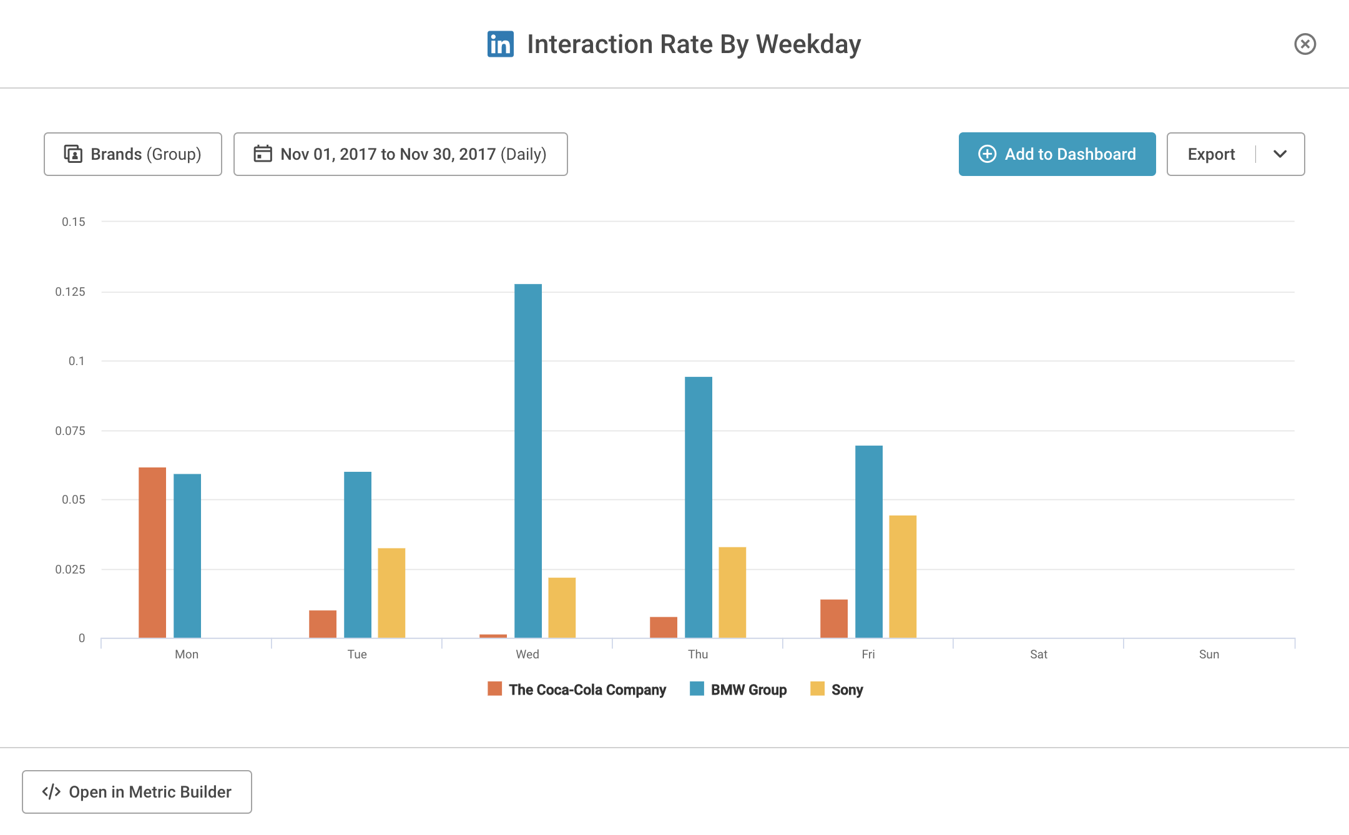Image resolution: width=1349 pixels, height=835 pixels.
Task: Click the LinkedIn logo icon in title
Action: click(501, 44)
